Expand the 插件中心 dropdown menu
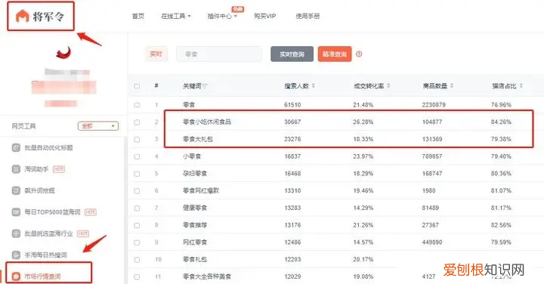 [x=222, y=16]
